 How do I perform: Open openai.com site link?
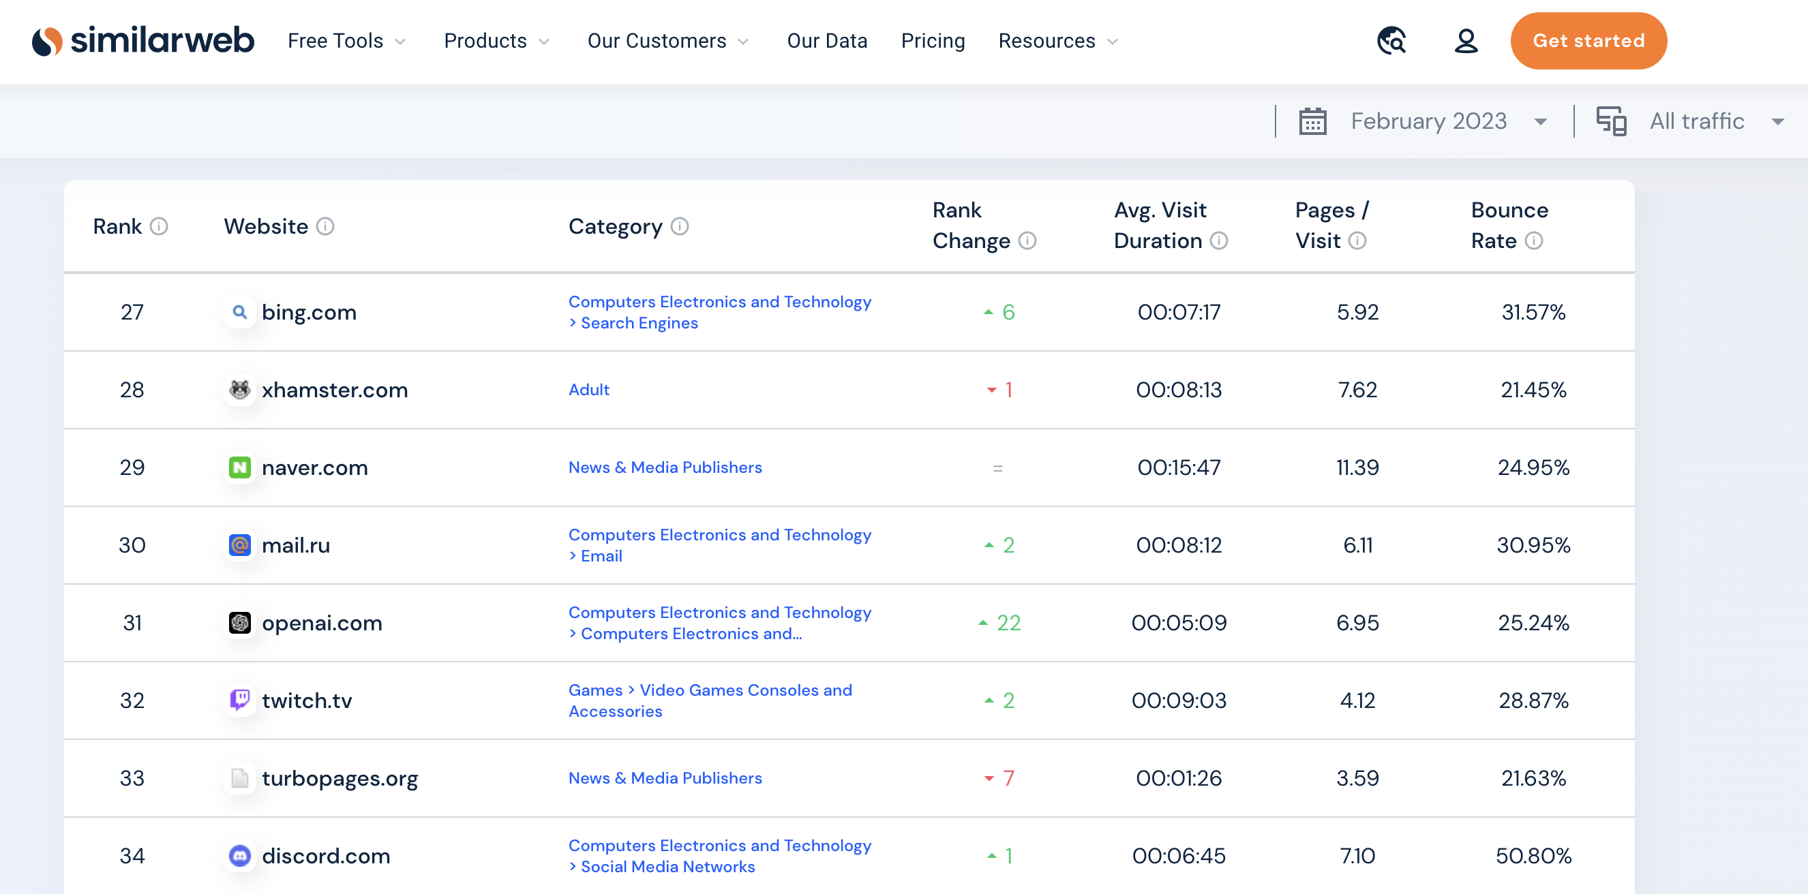click(x=322, y=623)
